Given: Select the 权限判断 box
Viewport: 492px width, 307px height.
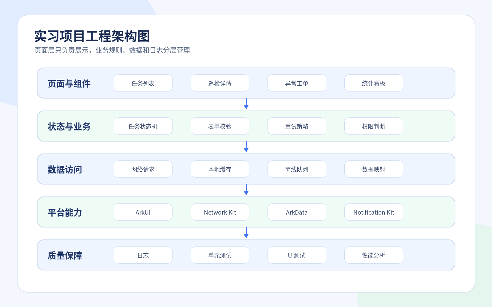Looking at the screenshot, I should click(x=374, y=126).
